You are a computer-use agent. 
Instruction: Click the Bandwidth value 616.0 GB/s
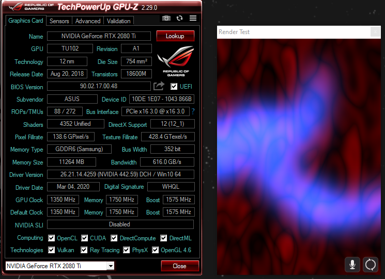(x=167, y=162)
